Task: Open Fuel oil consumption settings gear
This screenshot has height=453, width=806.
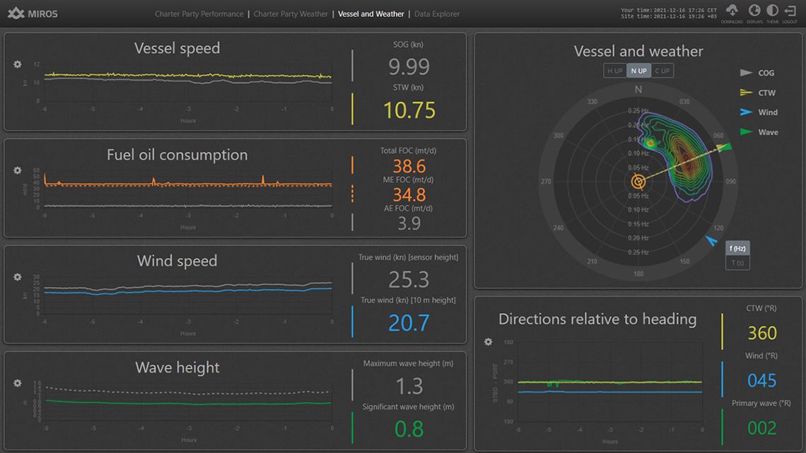Action: tap(18, 170)
